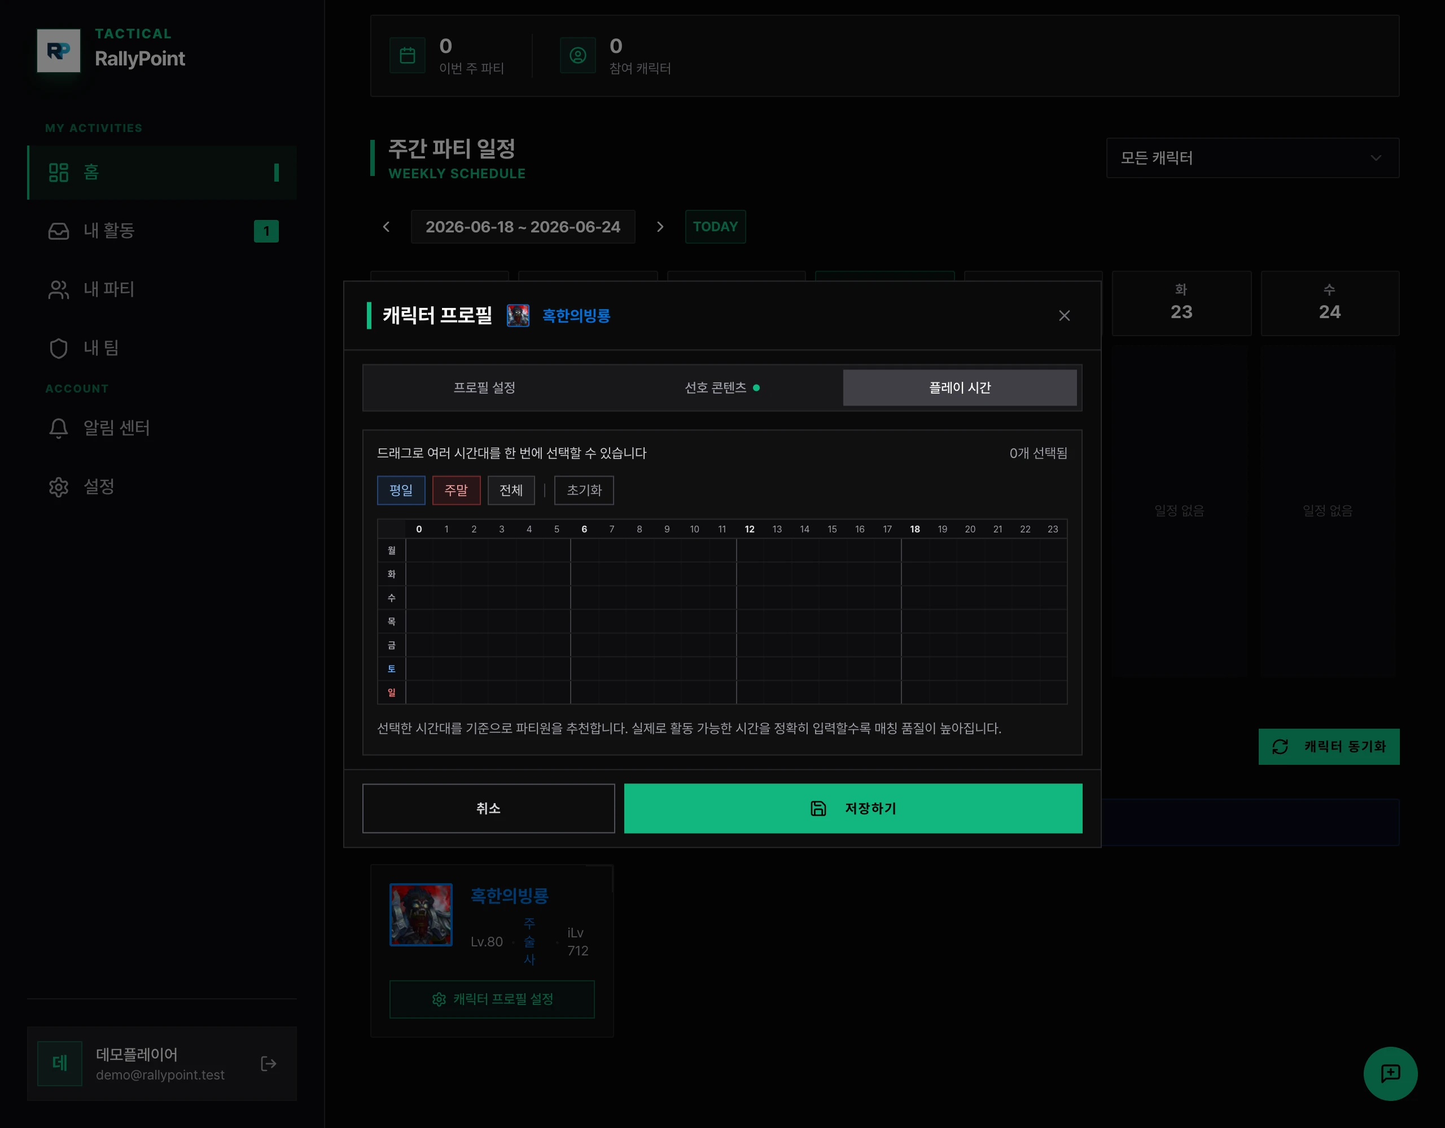This screenshot has height=1128, width=1445.
Task: Click the TODAY button
Action: [715, 227]
